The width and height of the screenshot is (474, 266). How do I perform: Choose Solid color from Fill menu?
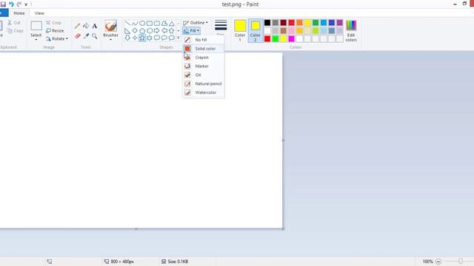tap(204, 49)
